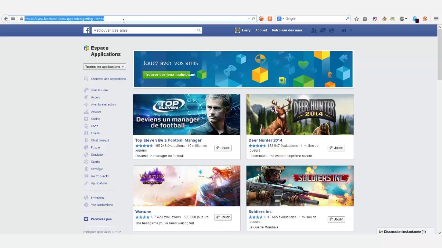The image size is (442, 248).
Task: Open the Quizz & mots category
Action: click(x=100, y=176)
